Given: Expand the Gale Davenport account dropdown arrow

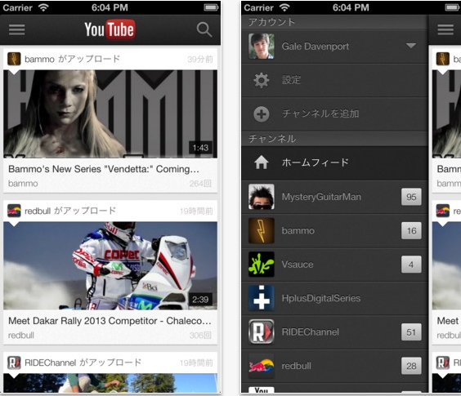Looking at the screenshot, I should point(410,46).
